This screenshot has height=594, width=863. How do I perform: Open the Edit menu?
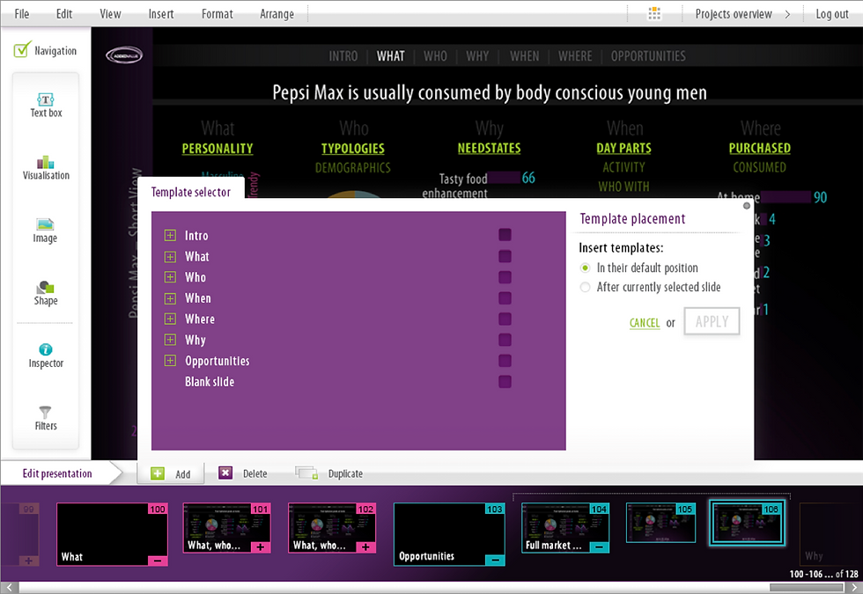(x=63, y=14)
